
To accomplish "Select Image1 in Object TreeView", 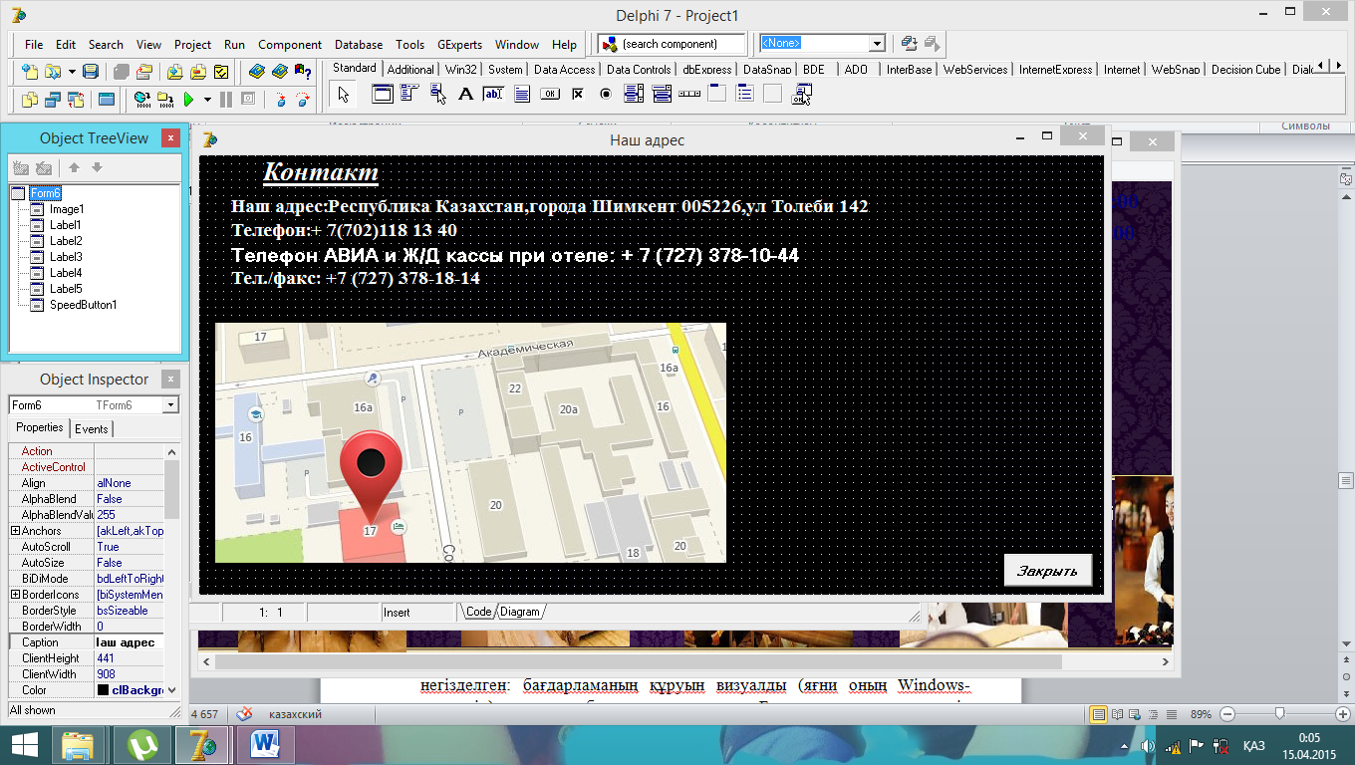I will tap(67, 209).
